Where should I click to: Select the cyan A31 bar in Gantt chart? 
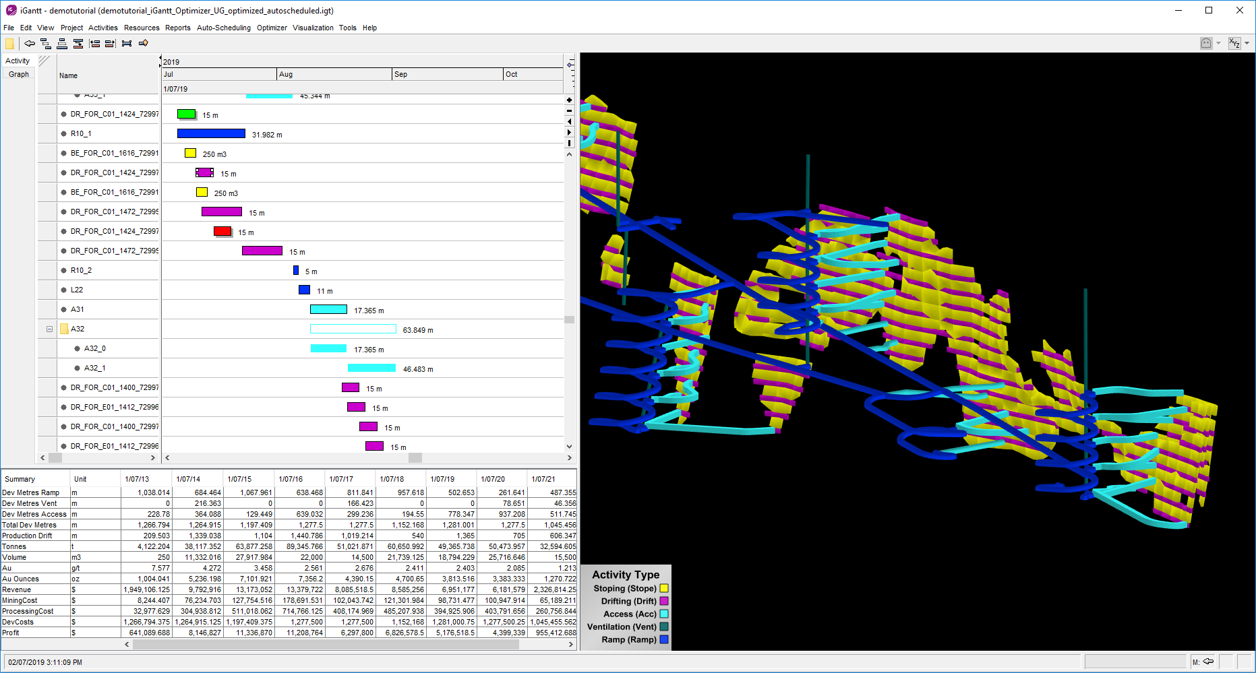[x=328, y=310]
